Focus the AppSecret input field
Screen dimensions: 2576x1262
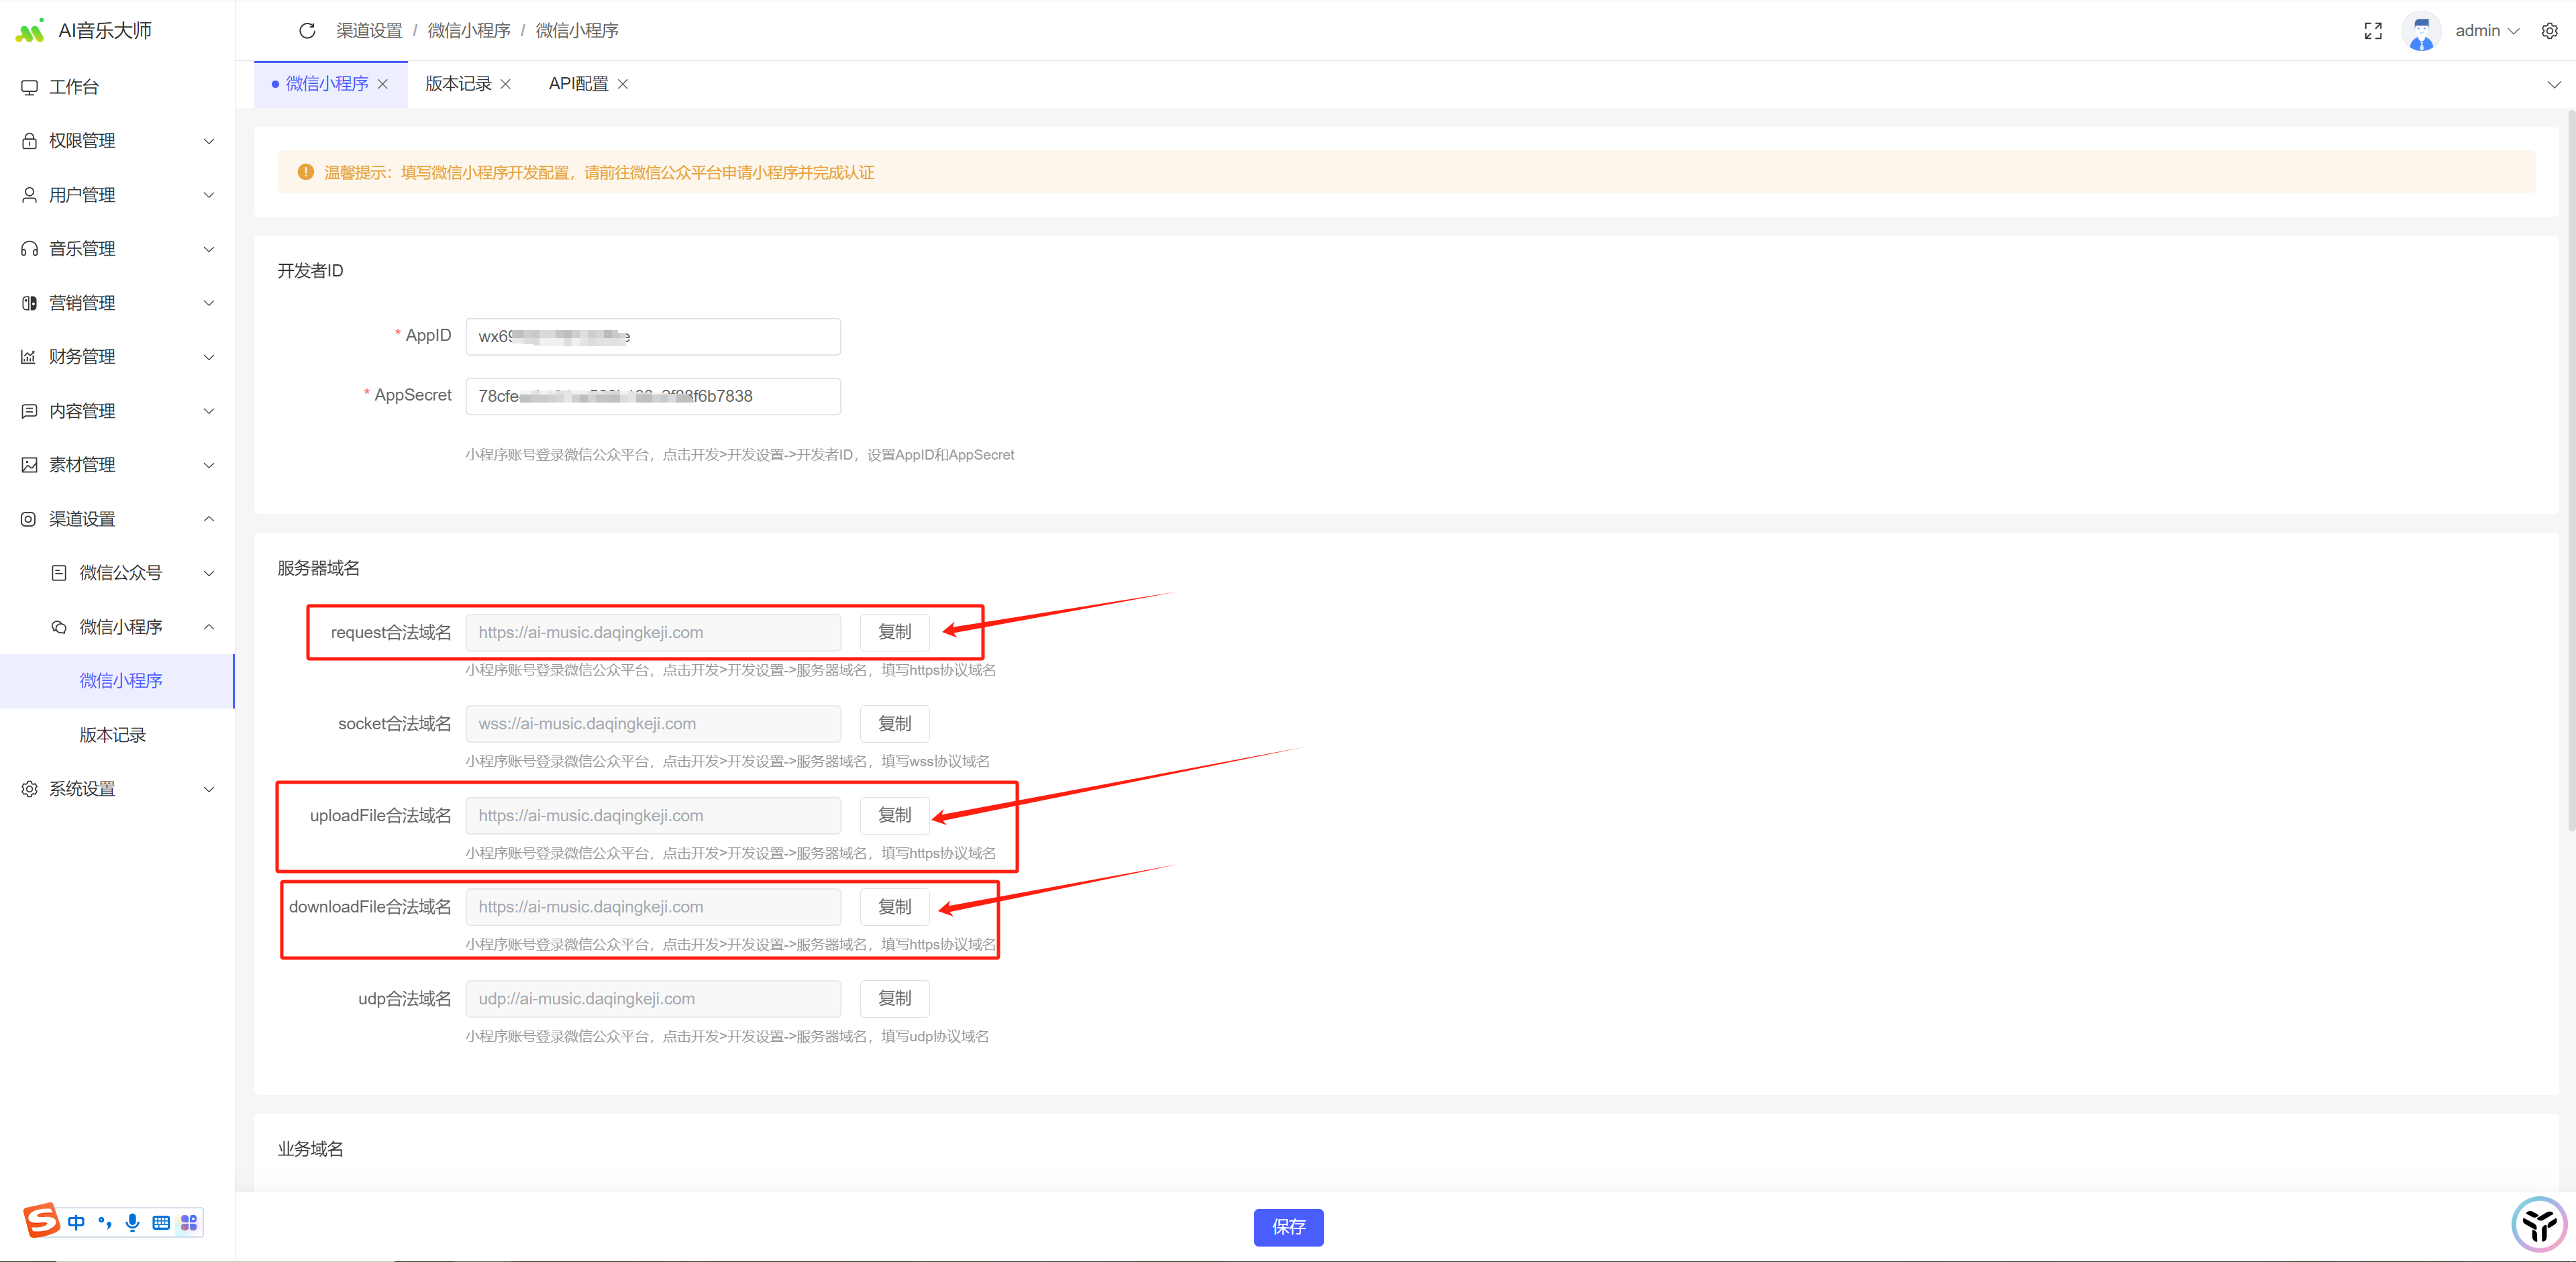click(653, 396)
